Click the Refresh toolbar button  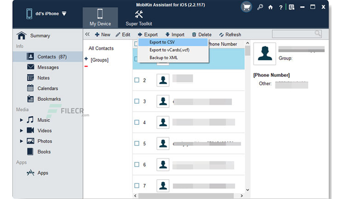pos(230,35)
